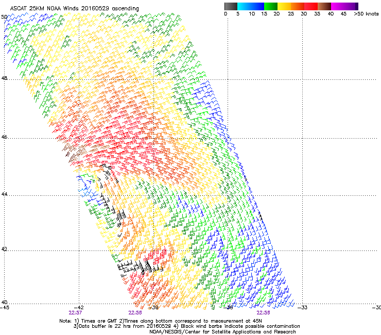381x335 pixels.
Task: Click the '25' legend scale label
Action: tap(291, 14)
